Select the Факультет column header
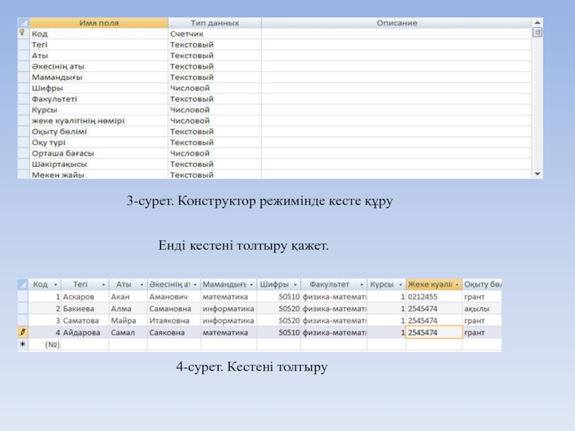This screenshot has width=575, height=431. pyautogui.click(x=329, y=285)
